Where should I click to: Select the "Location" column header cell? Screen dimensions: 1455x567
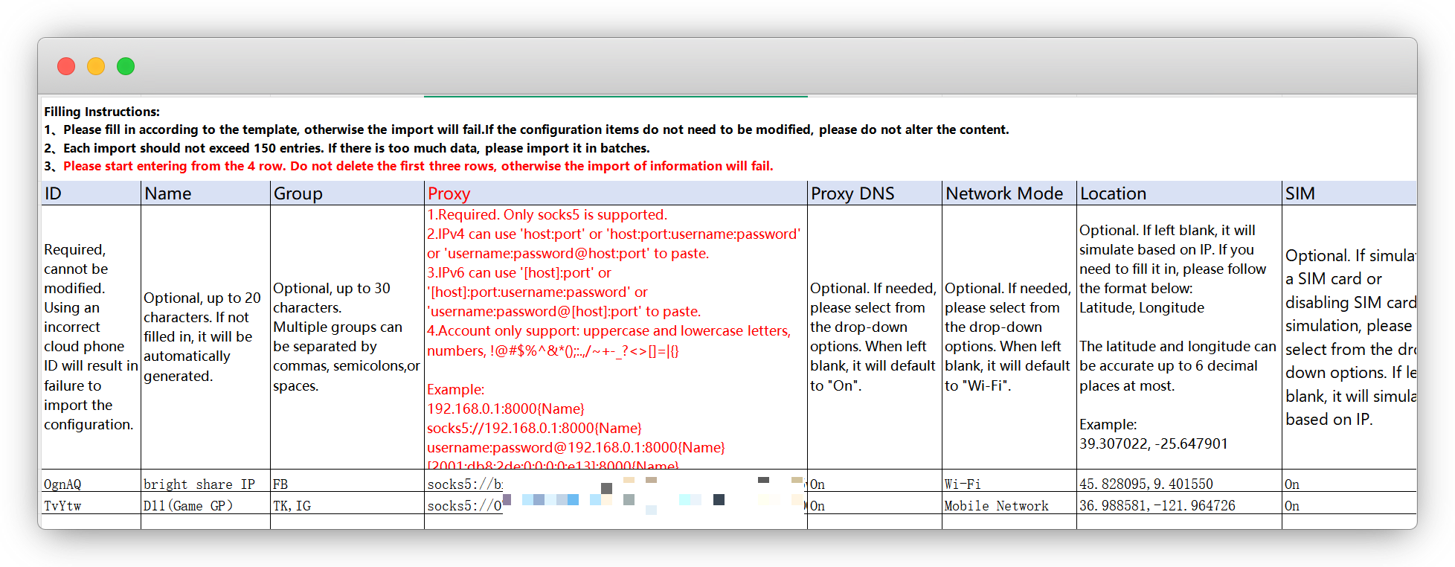tap(1179, 193)
